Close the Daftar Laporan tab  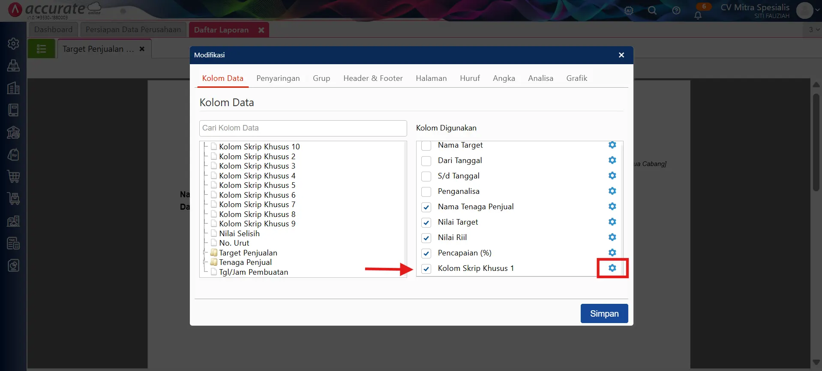pyautogui.click(x=261, y=30)
